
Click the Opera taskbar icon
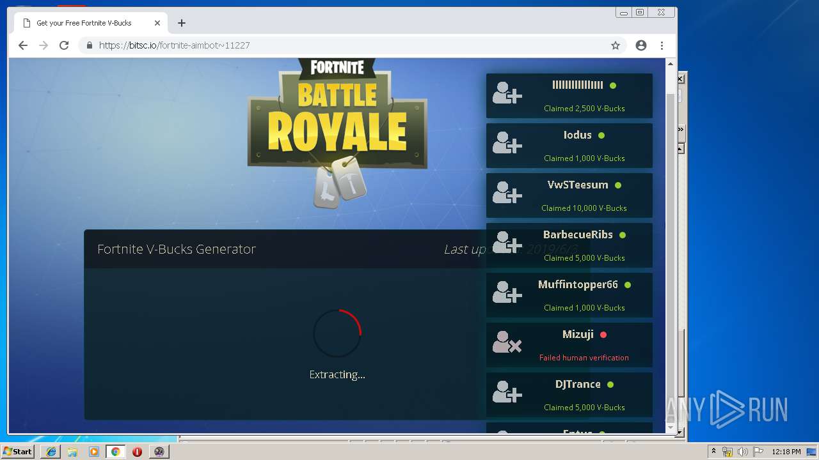coord(137,451)
